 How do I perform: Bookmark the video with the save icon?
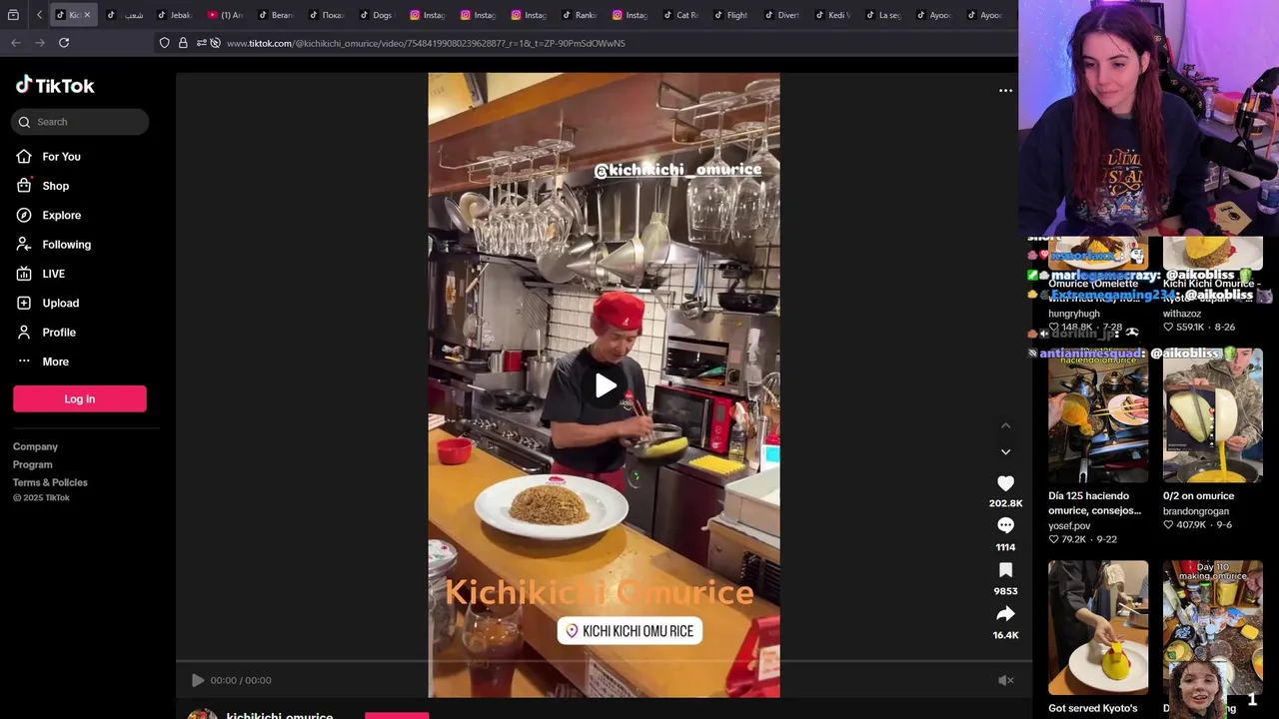(1006, 570)
